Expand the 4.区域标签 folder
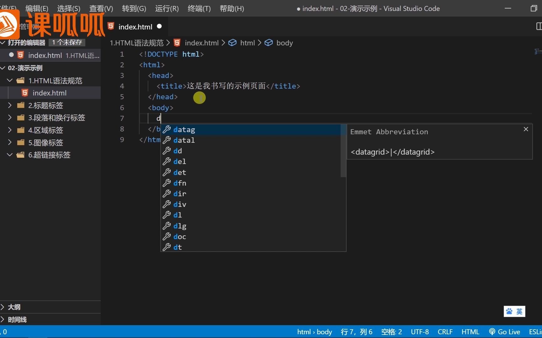Viewport: 542px width, 338px height. pos(10,130)
